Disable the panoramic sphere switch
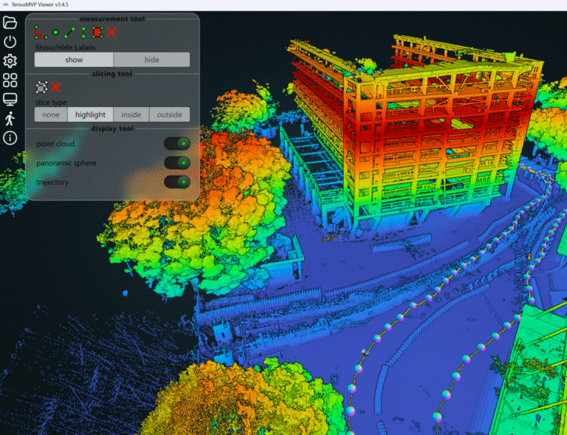 click(x=177, y=162)
